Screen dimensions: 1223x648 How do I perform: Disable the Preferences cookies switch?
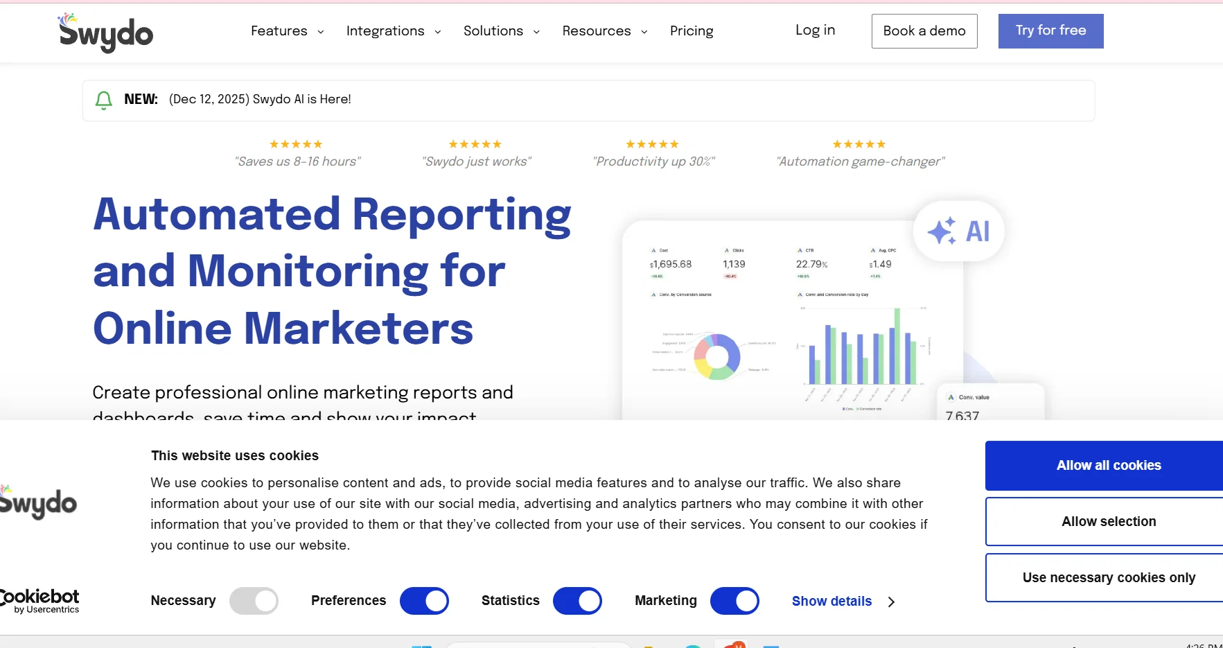tap(424, 601)
